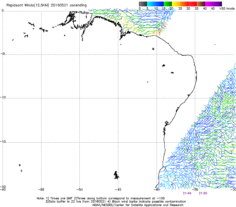The height and width of the screenshot is (207, 236).
Task: Click the brown 35-40 knots legend color band
Action: coord(201,4)
